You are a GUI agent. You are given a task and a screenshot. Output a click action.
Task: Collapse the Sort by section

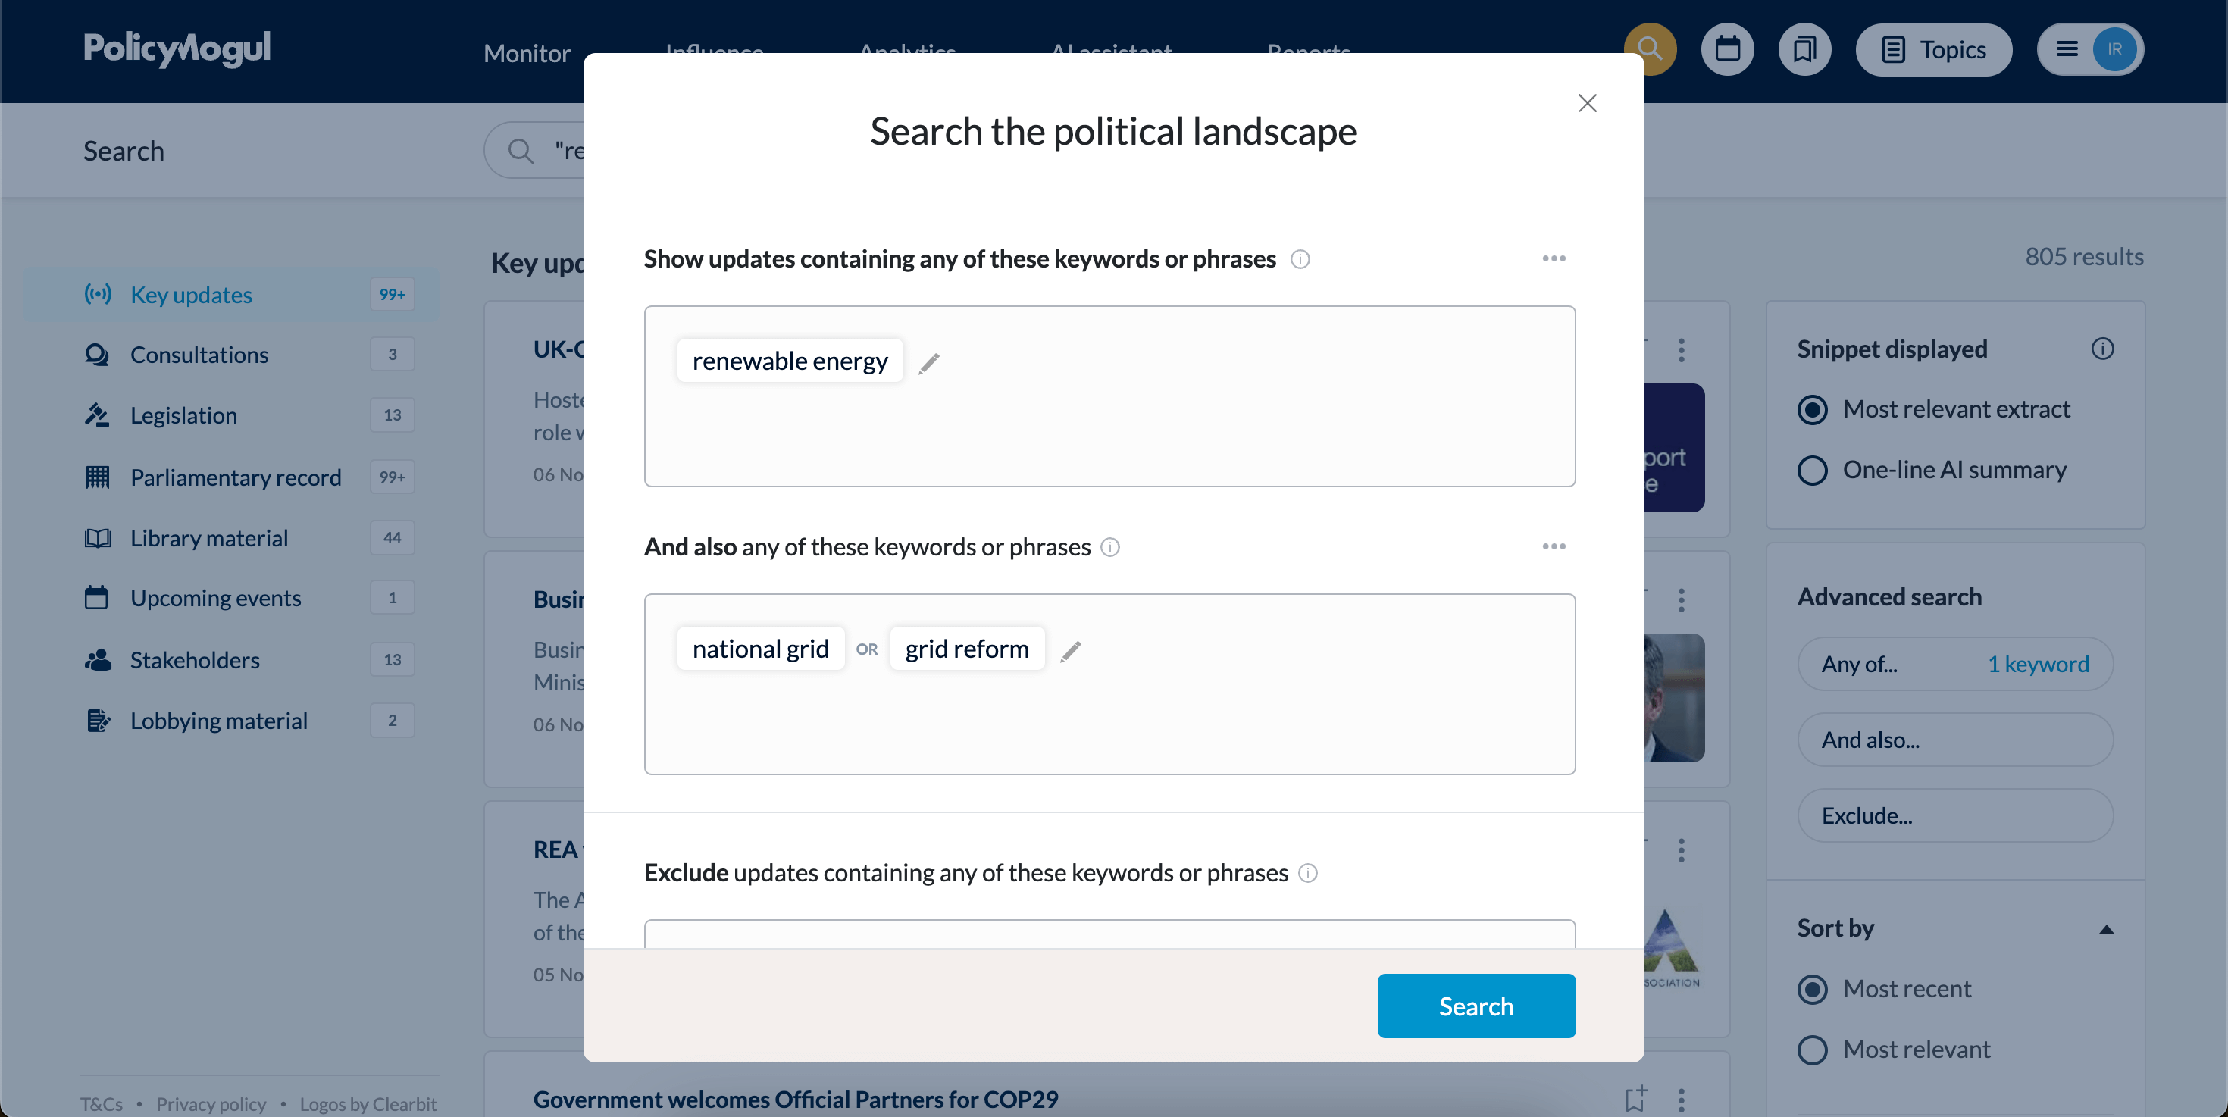(x=2106, y=929)
